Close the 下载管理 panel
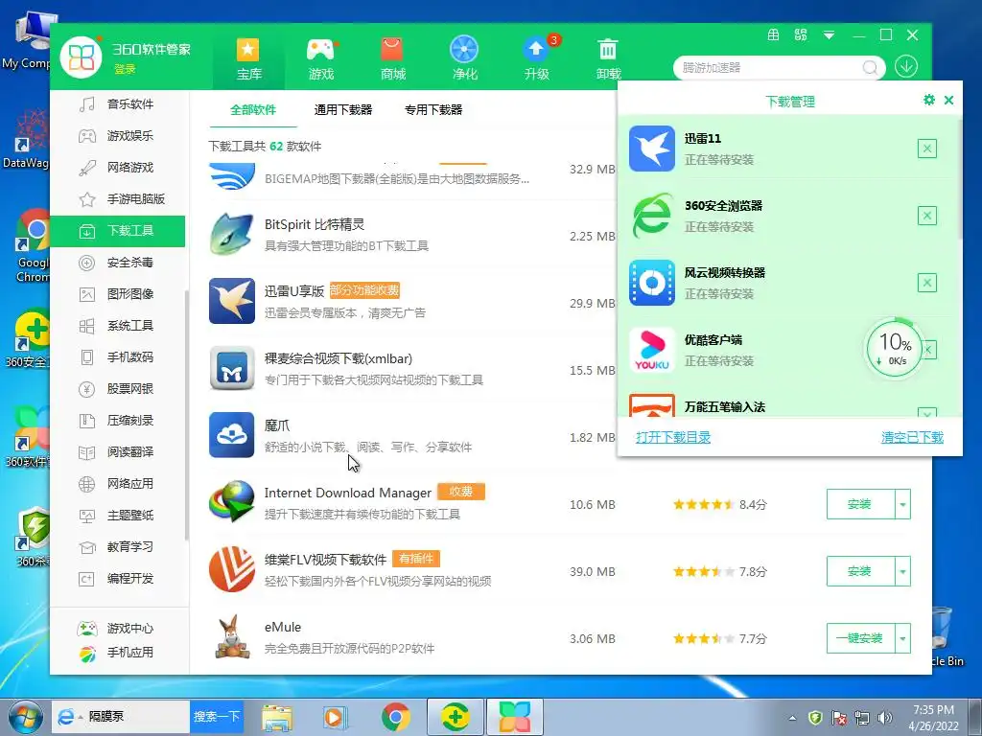Screen dimensions: 982x736 tap(948, 100)
